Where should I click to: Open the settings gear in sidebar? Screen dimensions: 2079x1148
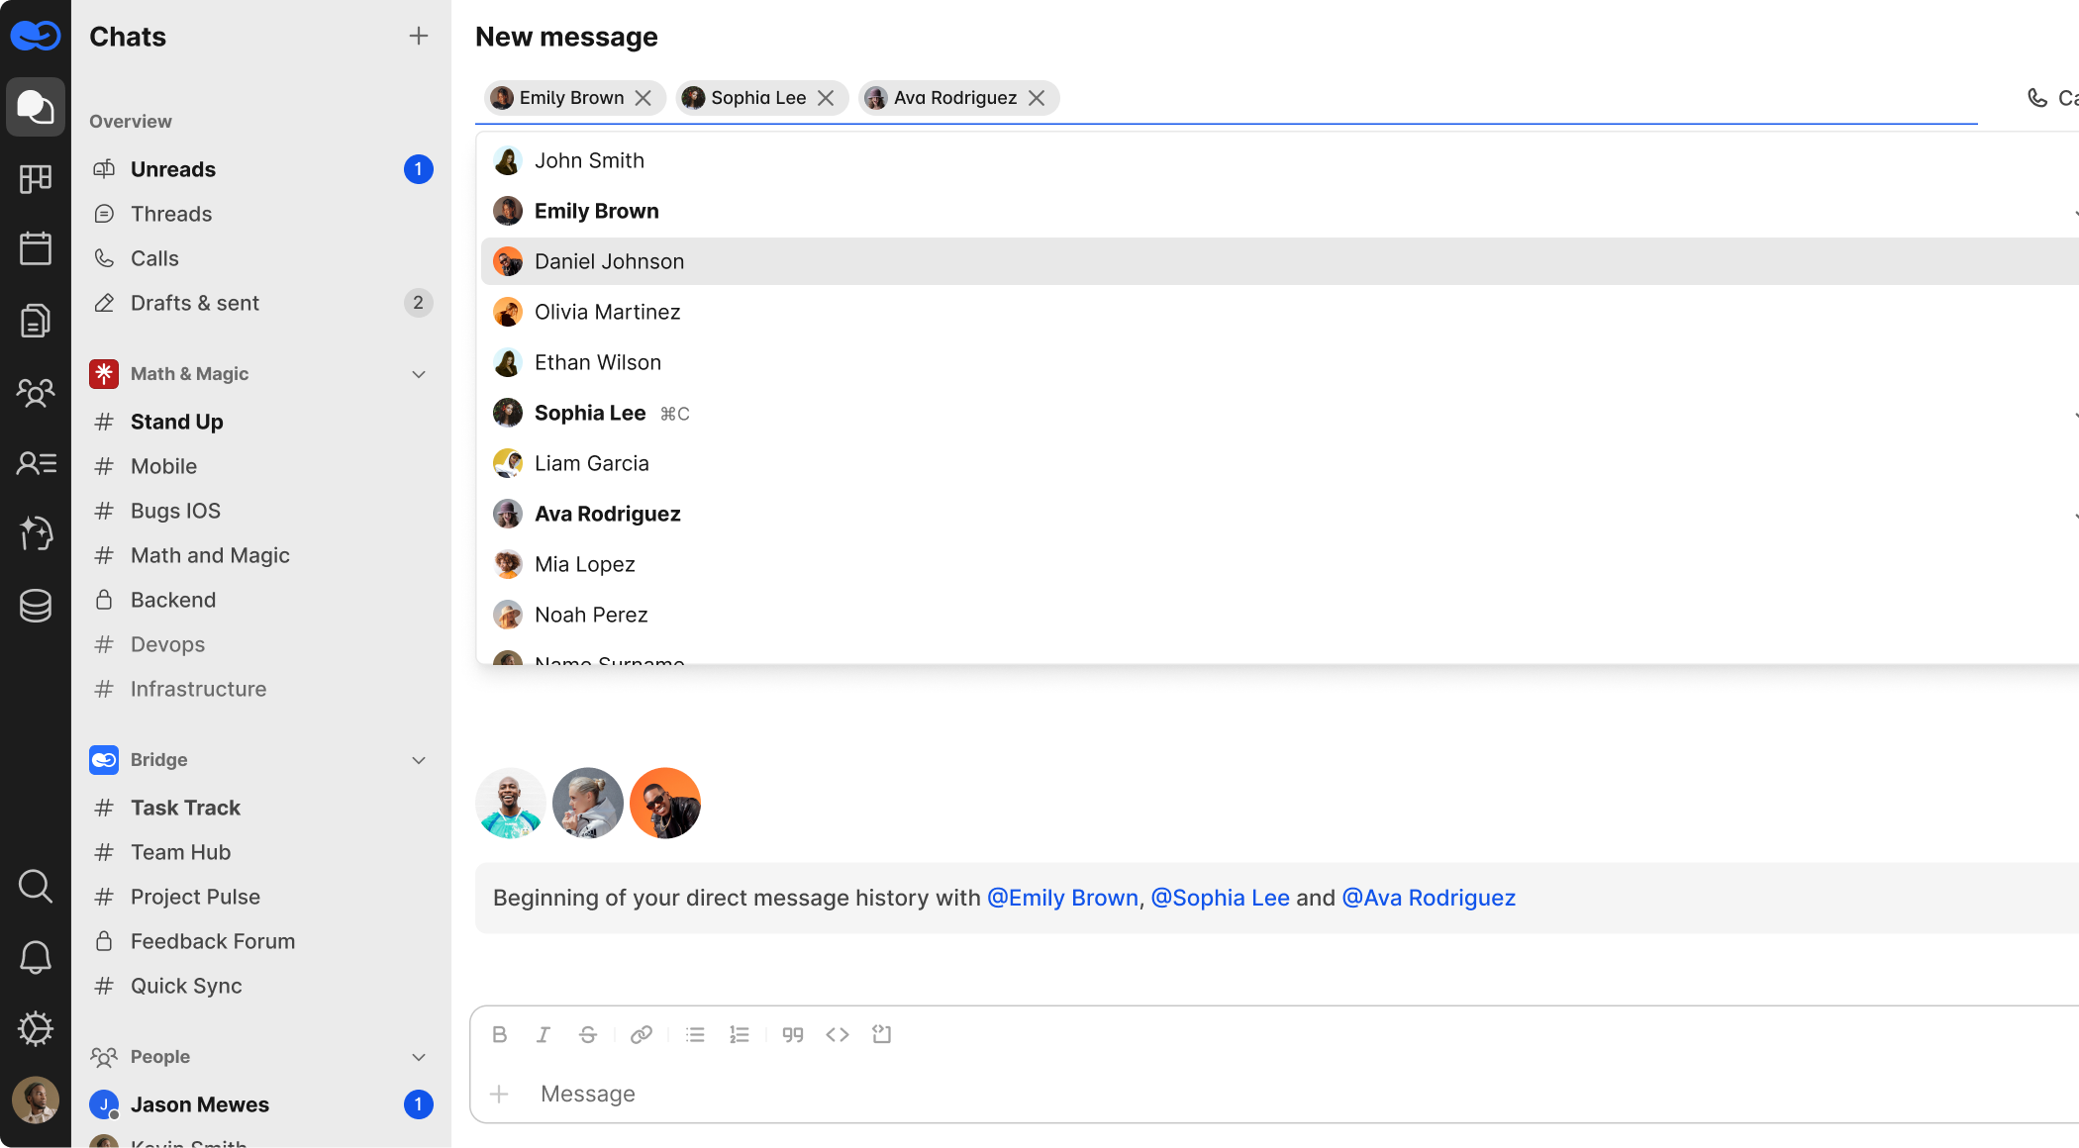(x=36, y=1028)
